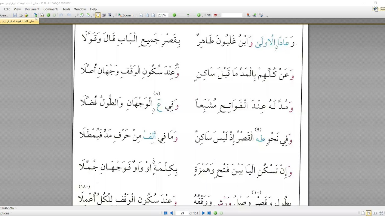Open the Document menu
The height and width of the screenshot is (216, 385).
coord(32,9)
